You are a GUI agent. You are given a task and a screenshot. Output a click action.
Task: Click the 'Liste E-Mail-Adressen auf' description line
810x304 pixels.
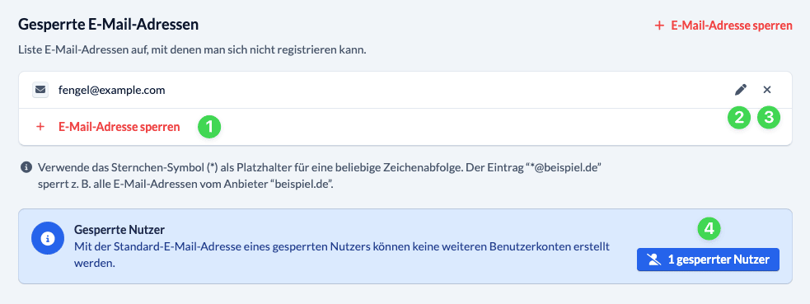(193, 50)
